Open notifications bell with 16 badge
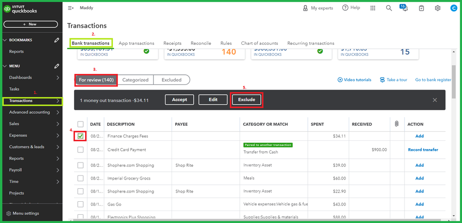 (405, 8)
